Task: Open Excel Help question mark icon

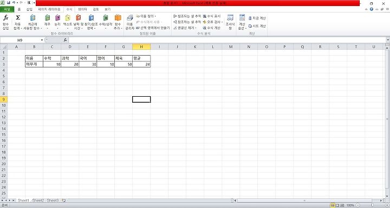Action: pyautogui.click(x=372, y=9)
